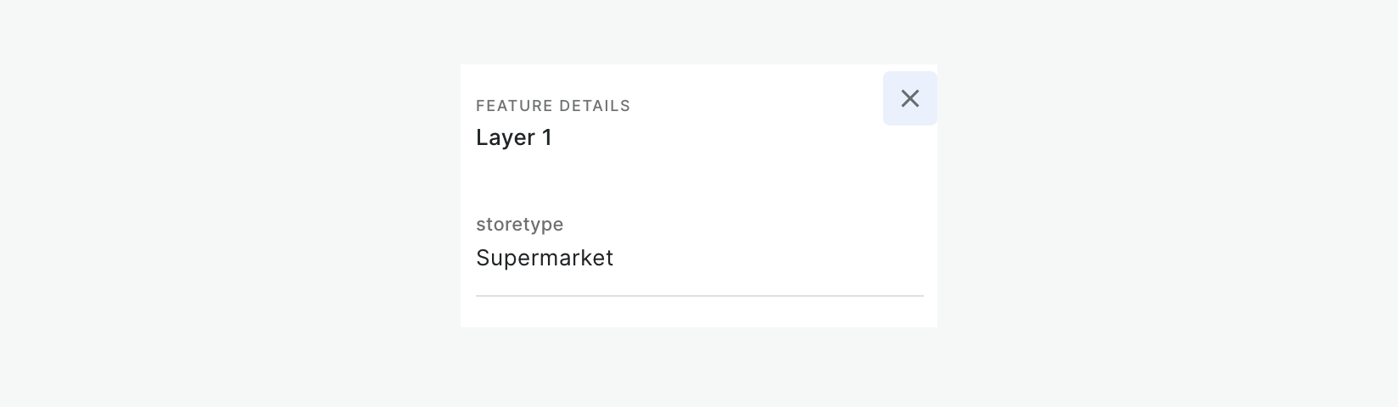
Task: Click the number 1 in Layer 1
Action: pyautogui.click(x=547, y=137)
